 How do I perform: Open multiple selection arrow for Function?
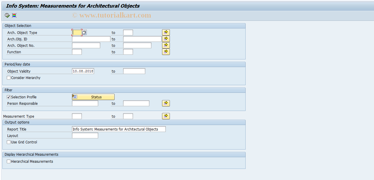pos(166,52)
